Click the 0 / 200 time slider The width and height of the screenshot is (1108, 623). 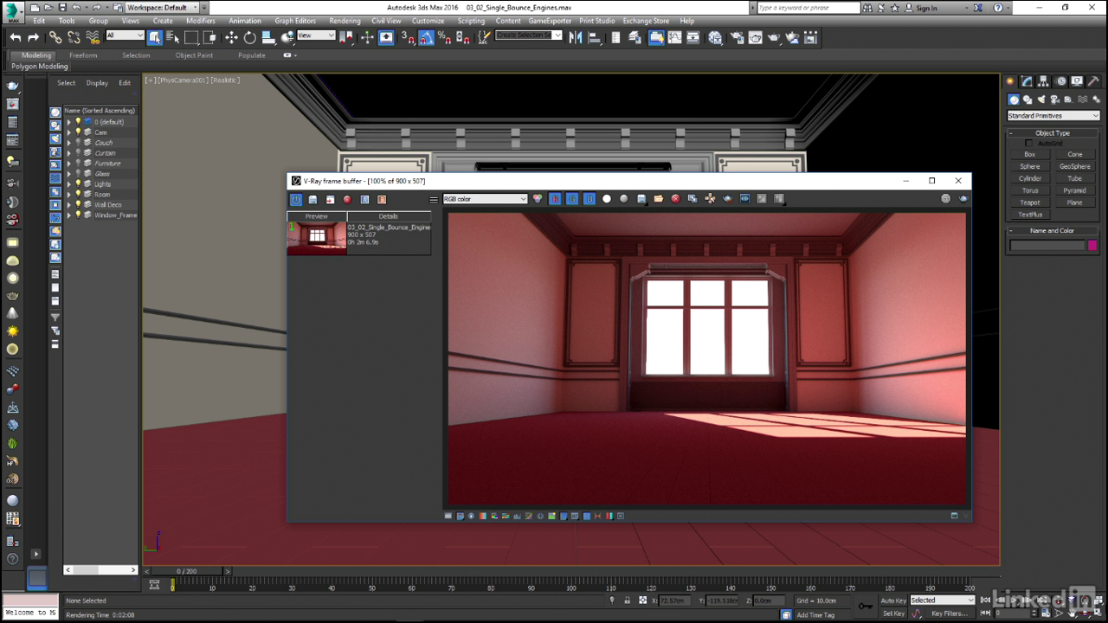tap(186, 571)
